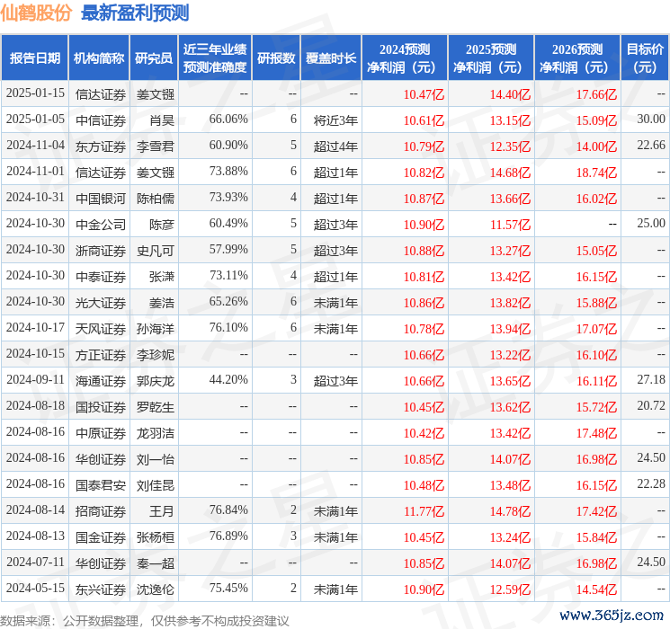The height and width of the screenshot is (629, 670).
Task: Click analyst name 李珍妮
Action: [155, 355]
